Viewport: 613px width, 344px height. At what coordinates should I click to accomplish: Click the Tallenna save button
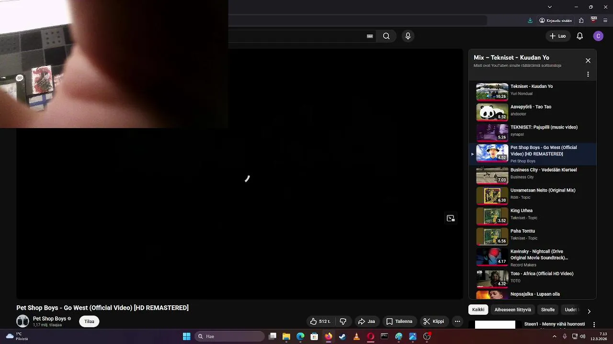coord(399,322)
